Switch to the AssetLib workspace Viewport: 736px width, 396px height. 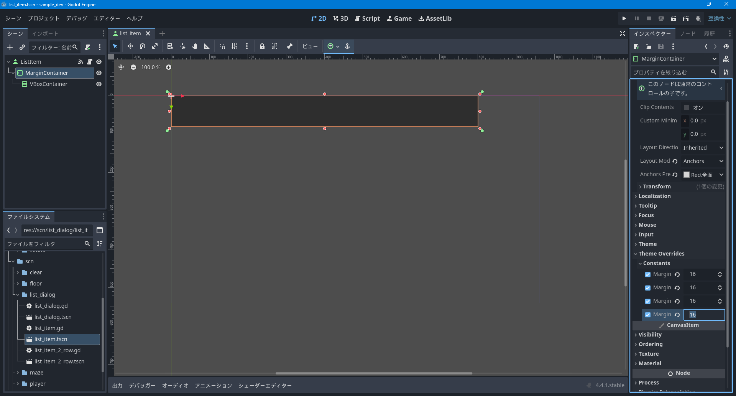[x=435, y=18]
